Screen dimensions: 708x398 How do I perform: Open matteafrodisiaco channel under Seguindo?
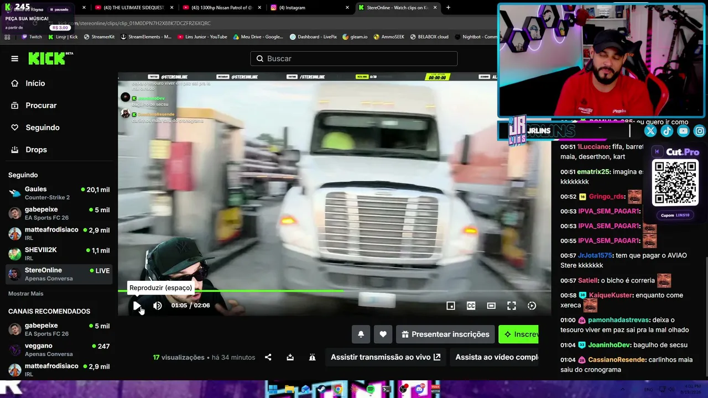click(x=59, y=233)
